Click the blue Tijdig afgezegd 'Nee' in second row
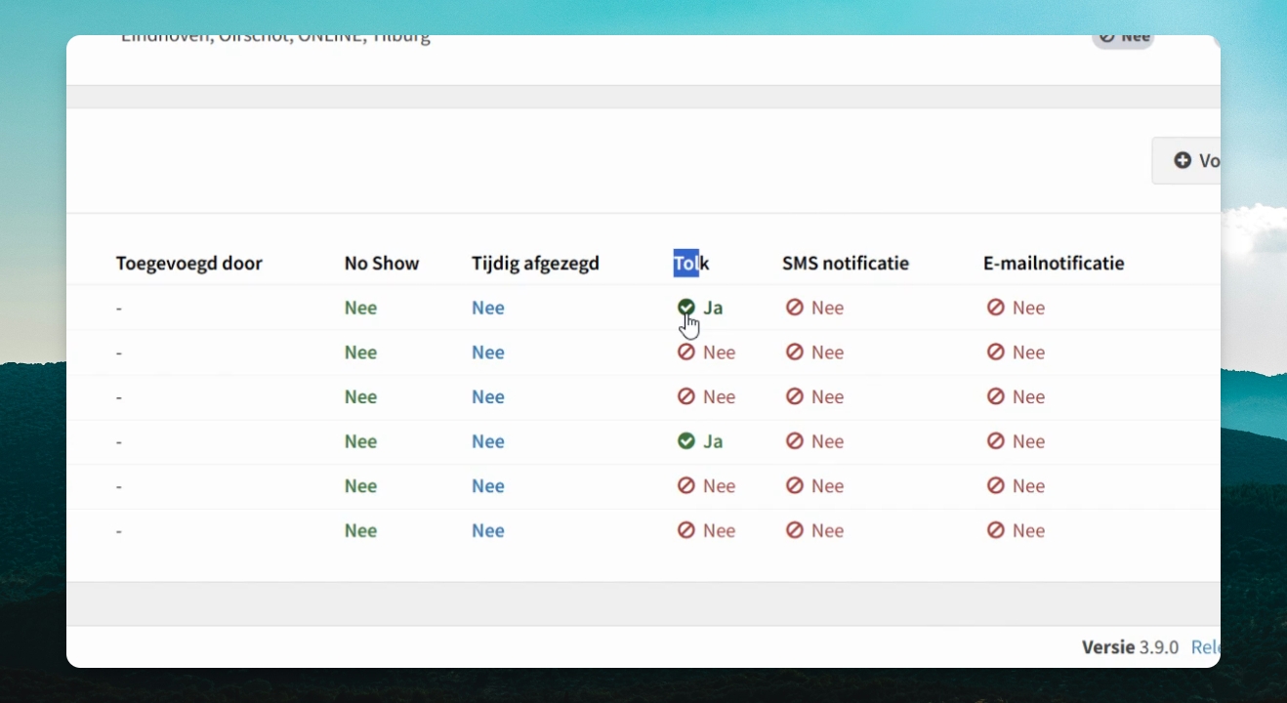Screen dimensions: 1287x703 pyautogui.click(x=488, y=352)
